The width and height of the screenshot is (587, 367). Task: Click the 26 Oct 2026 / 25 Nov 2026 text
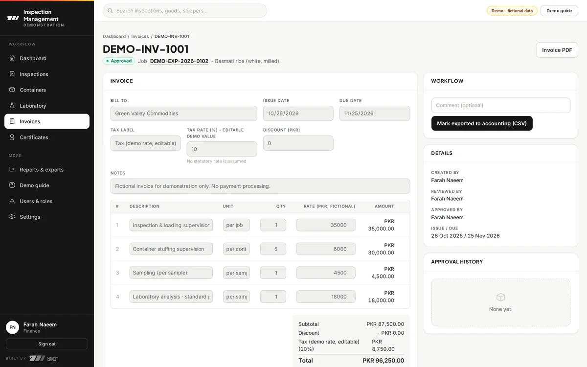pos(465,236)
